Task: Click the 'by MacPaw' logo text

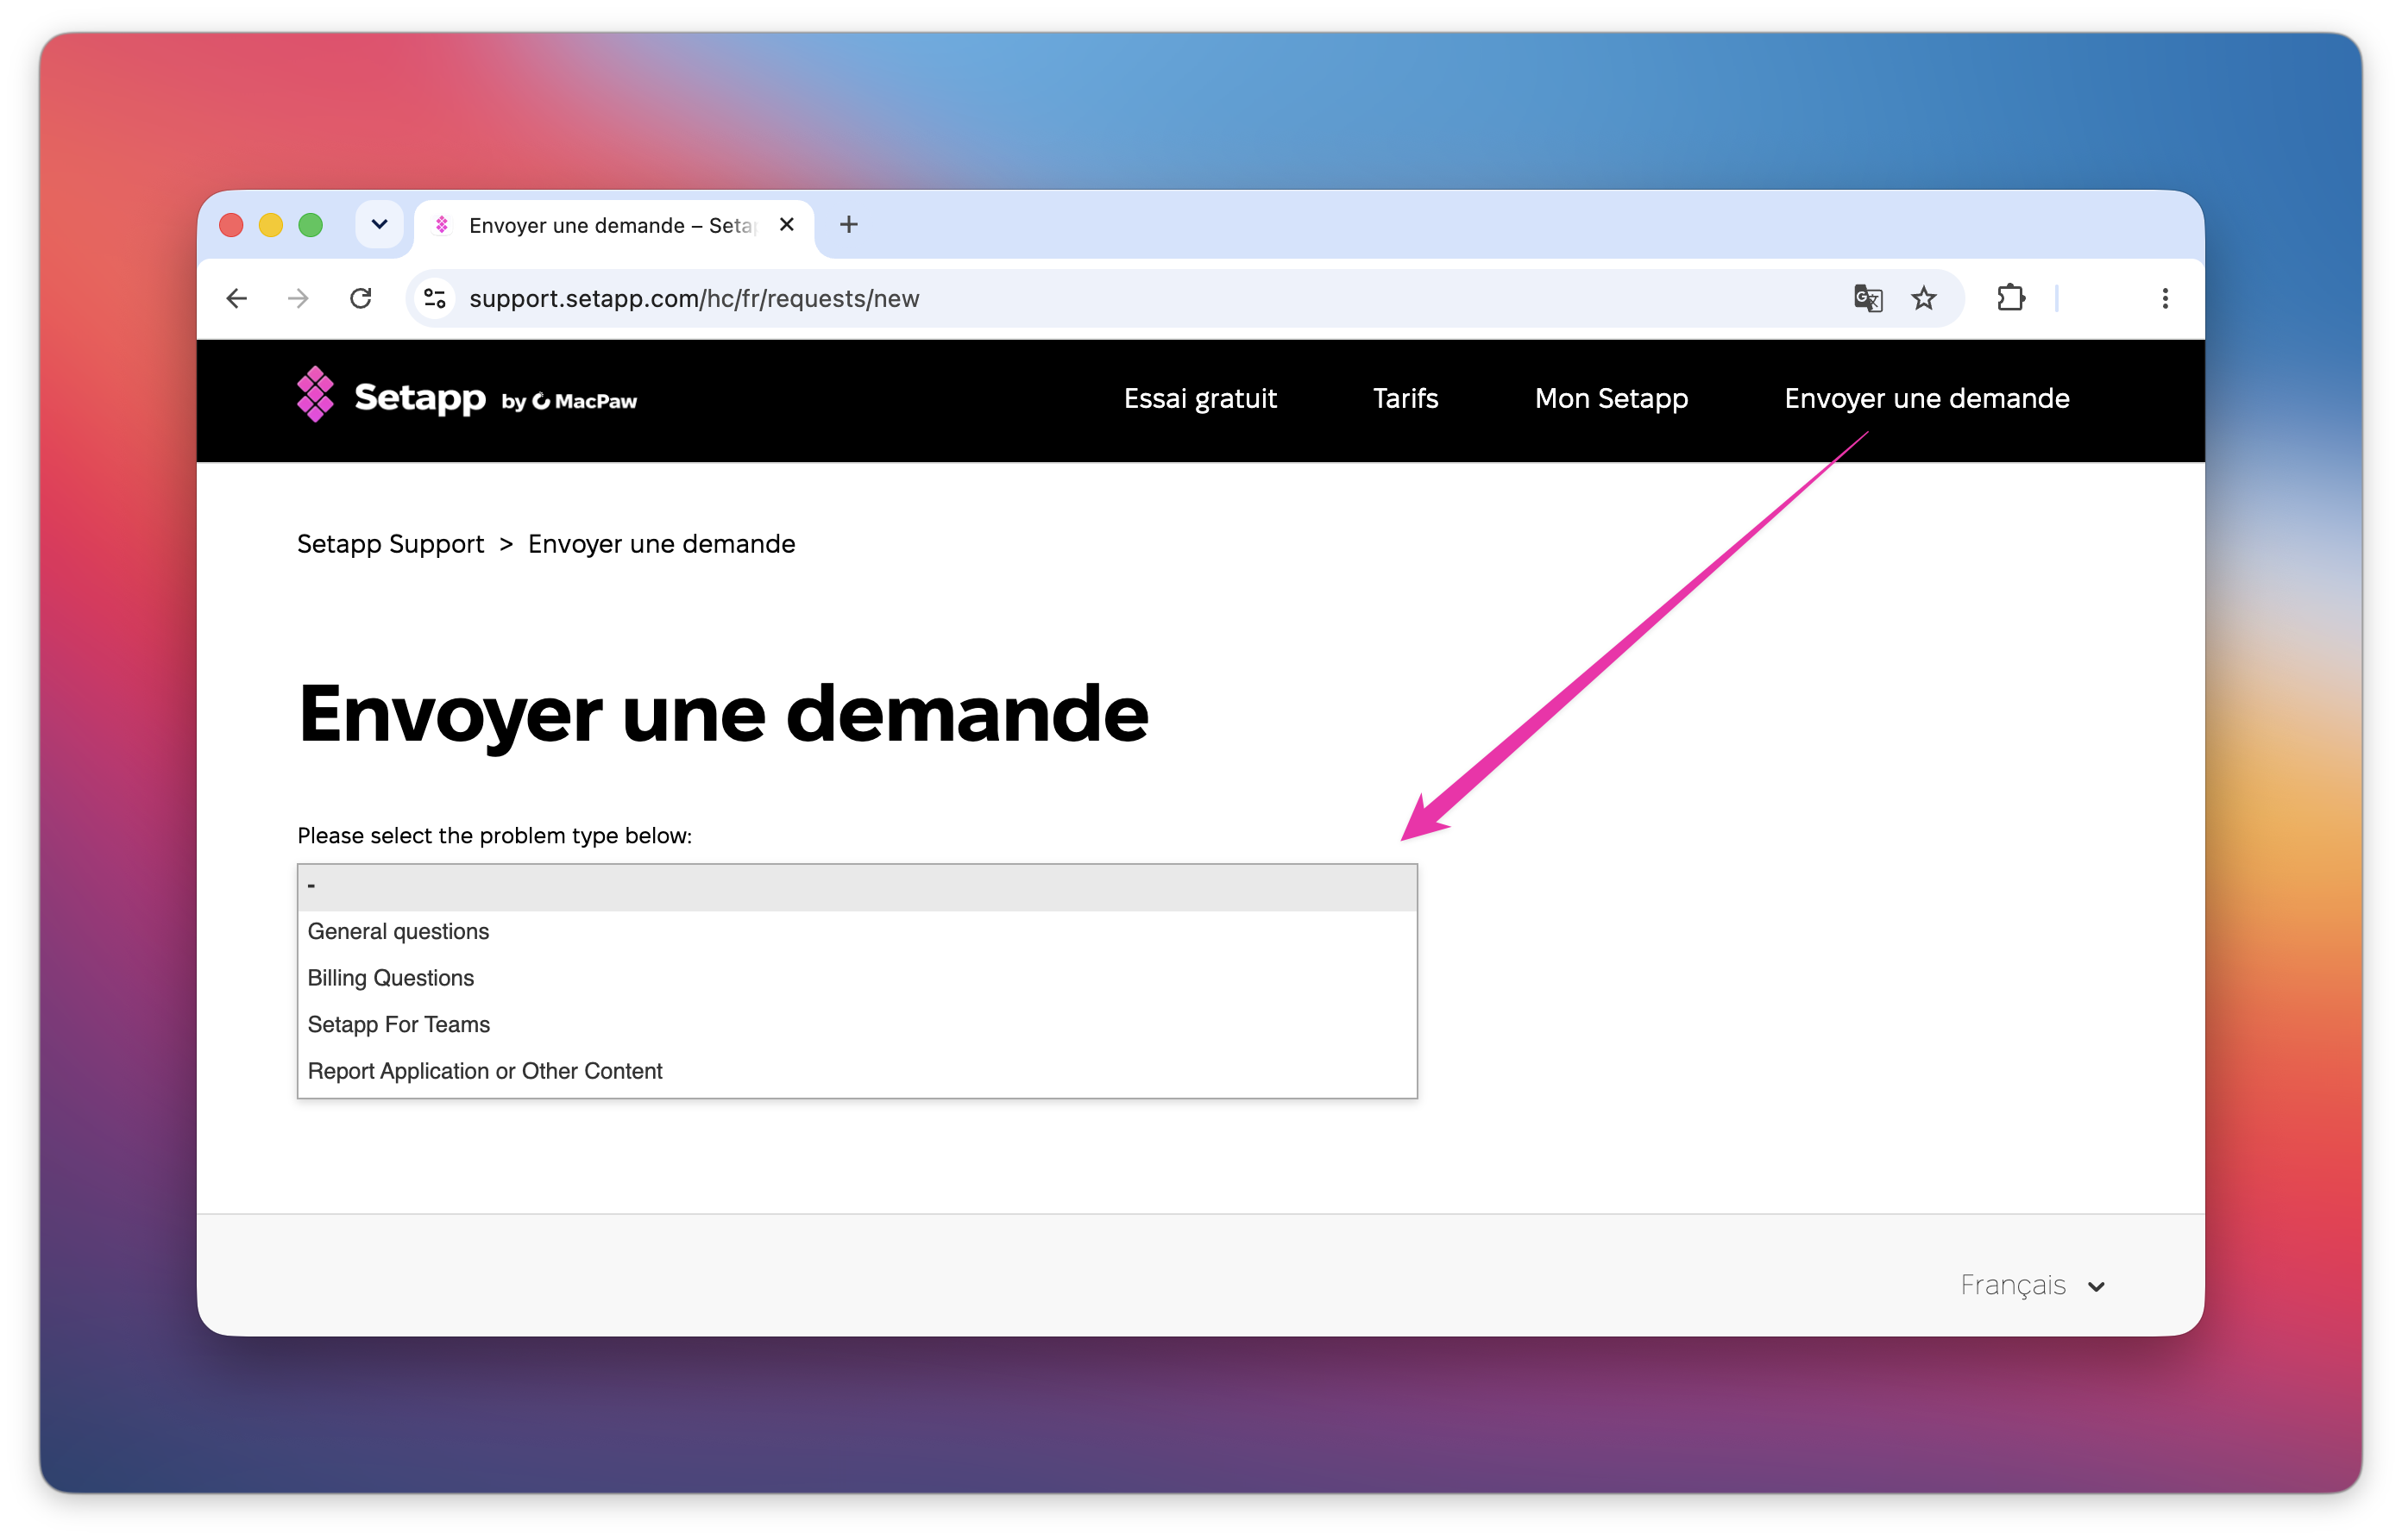Action: [x=569, y=401]
